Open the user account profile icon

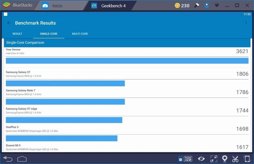pos(207,5)
